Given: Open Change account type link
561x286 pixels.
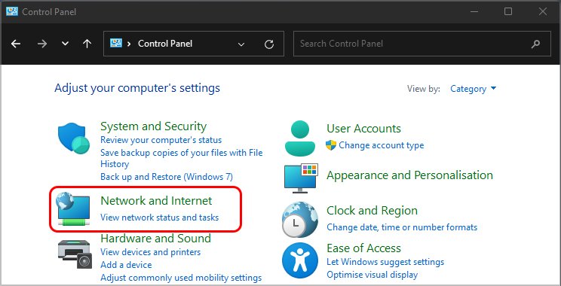Looking at the screenshot, I should [381, 145].
